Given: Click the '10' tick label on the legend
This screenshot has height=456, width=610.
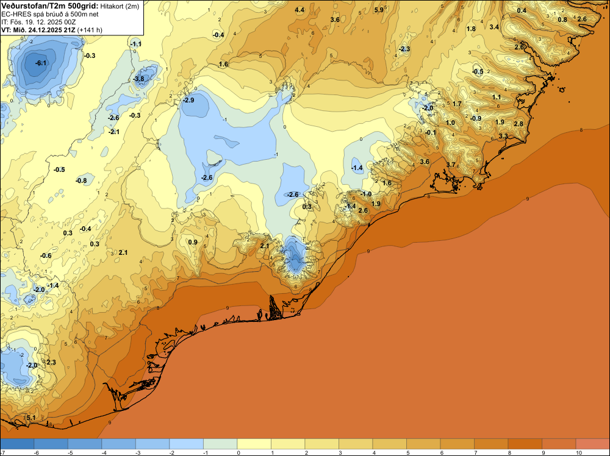Looking at the screenshot, I should tap(578, 452).
